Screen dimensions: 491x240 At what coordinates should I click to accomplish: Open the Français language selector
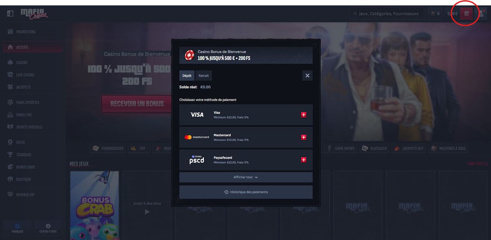[x=17, y=228]
